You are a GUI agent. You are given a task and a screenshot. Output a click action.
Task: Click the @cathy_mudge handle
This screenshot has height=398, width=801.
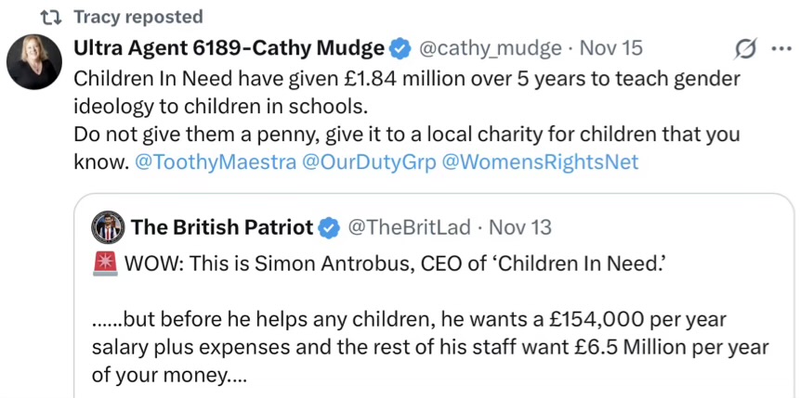click(x=490, y=48)
